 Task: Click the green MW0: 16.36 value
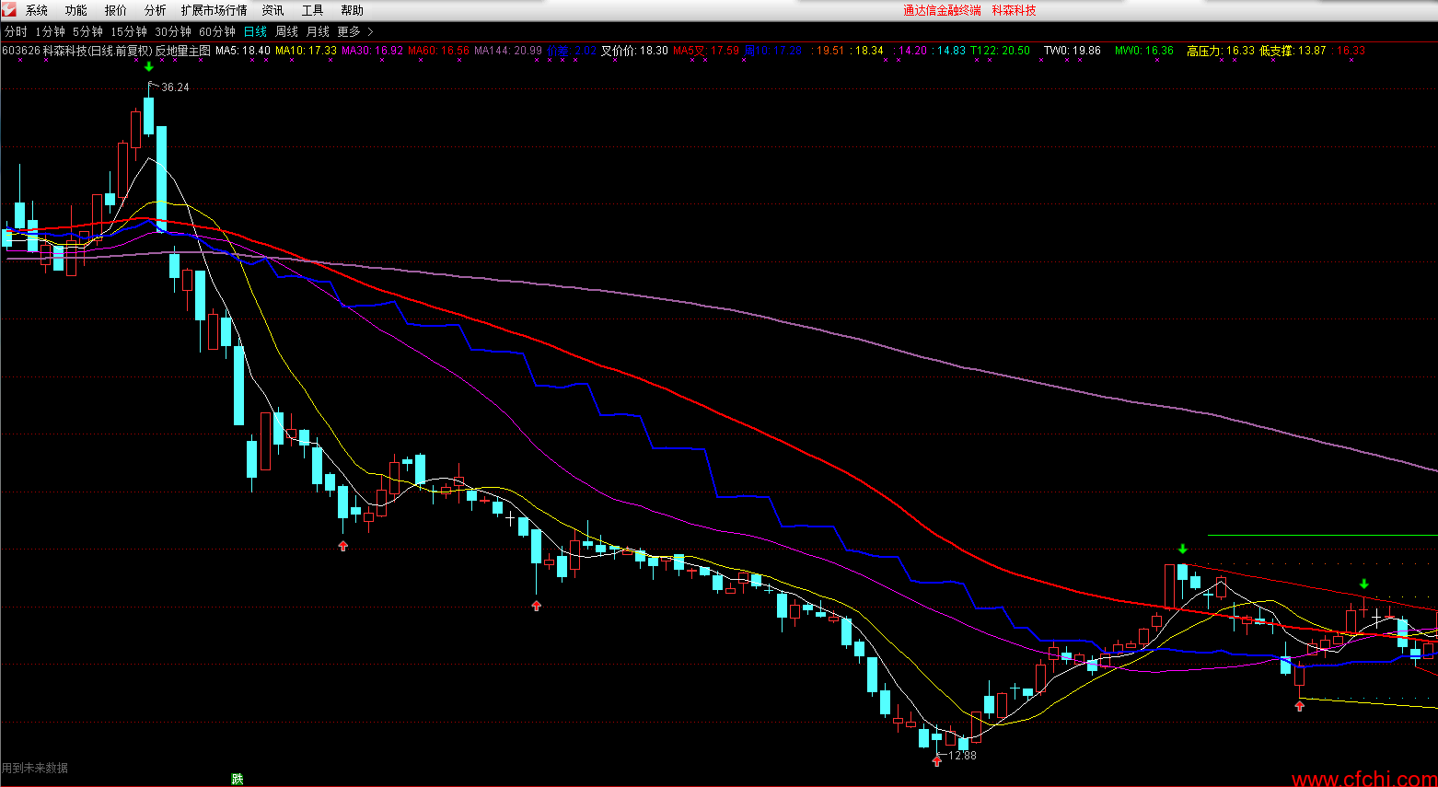tap(1144, 51)
